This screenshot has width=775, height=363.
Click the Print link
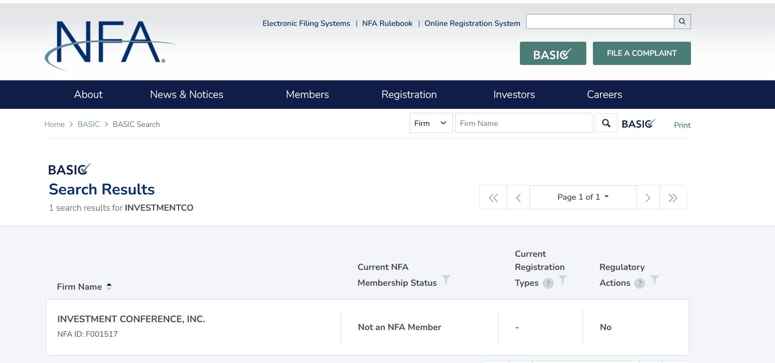(682, 125)
